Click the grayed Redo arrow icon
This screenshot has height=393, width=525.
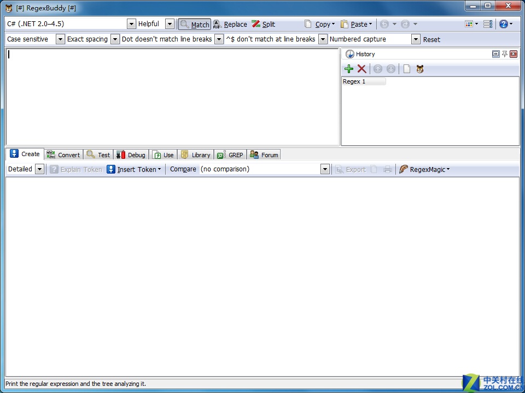tap(405, 24)
